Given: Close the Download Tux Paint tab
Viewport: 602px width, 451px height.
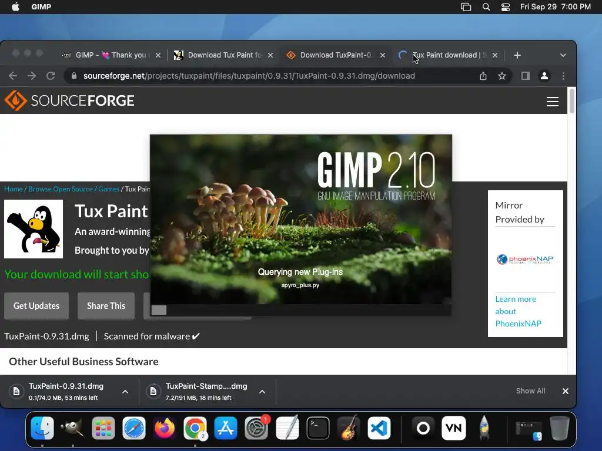Looking at the screenshot, I should tap(270, 55).
